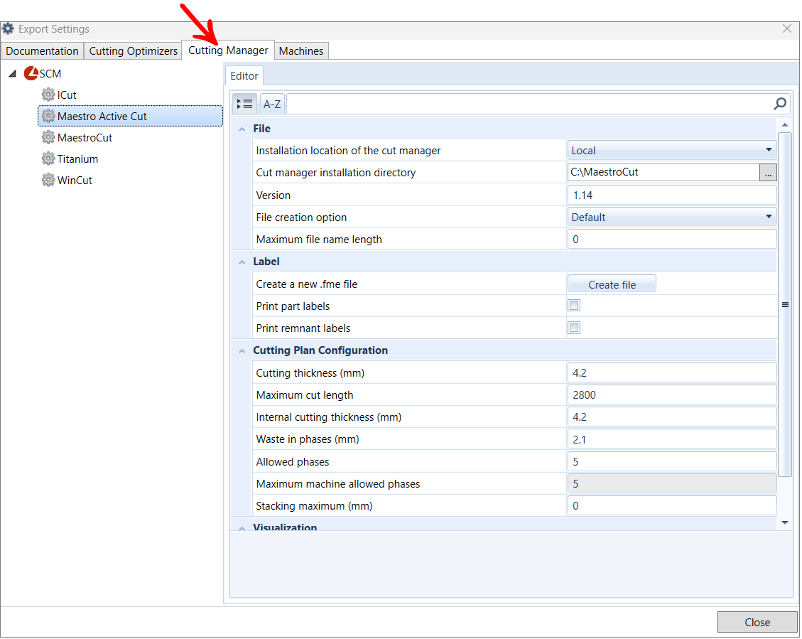Sort properties alphabetically with A-Z button

(x=271, y=104)
